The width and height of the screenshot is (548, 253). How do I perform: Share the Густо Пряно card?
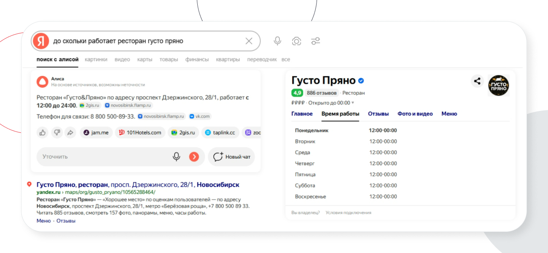tap(477, 81)
